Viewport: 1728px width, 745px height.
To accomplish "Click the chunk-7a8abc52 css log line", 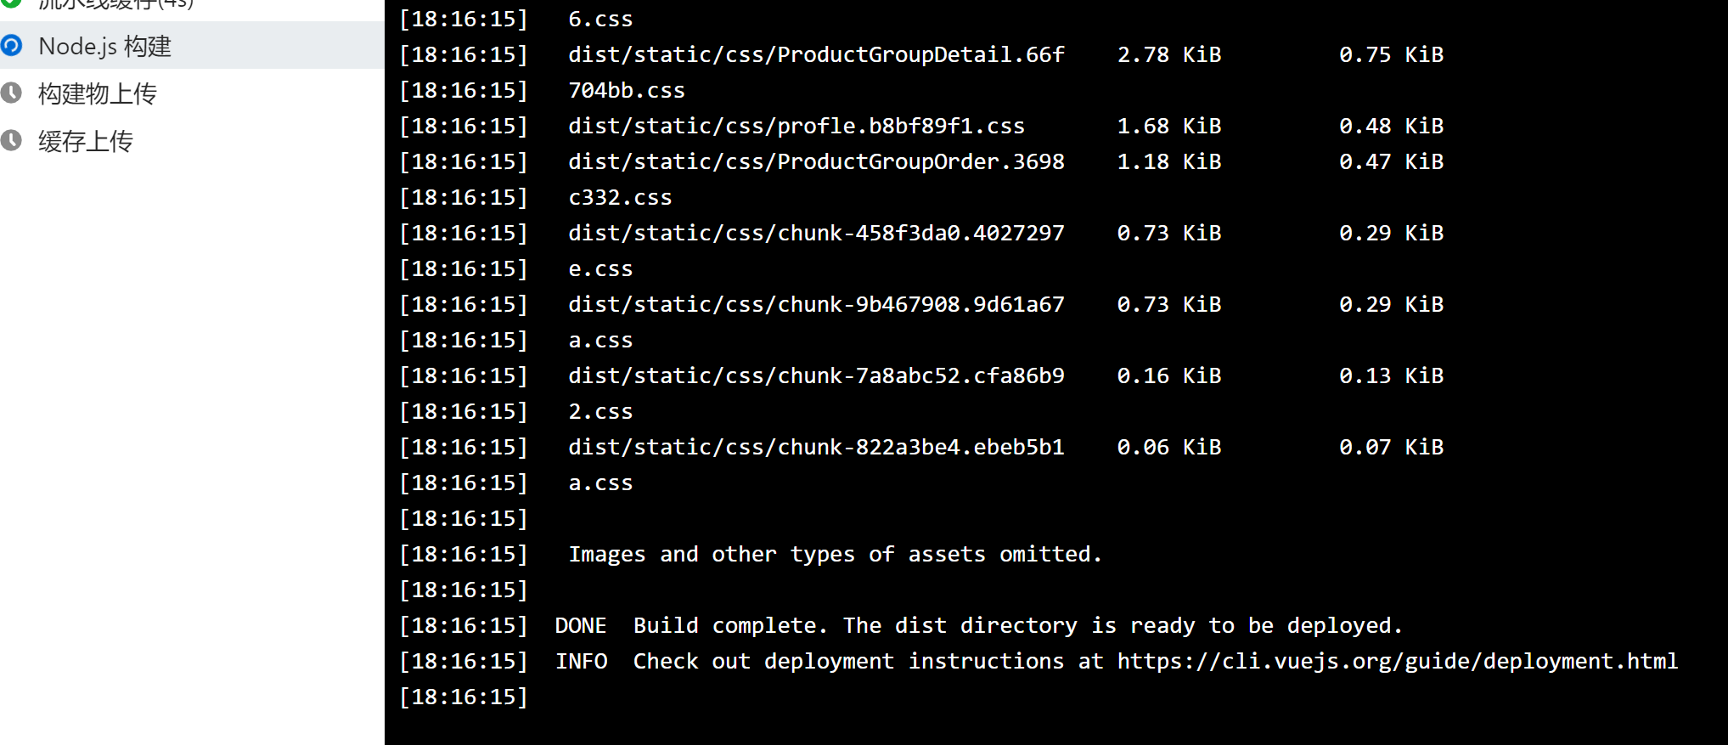I will [x=815, y=375].
